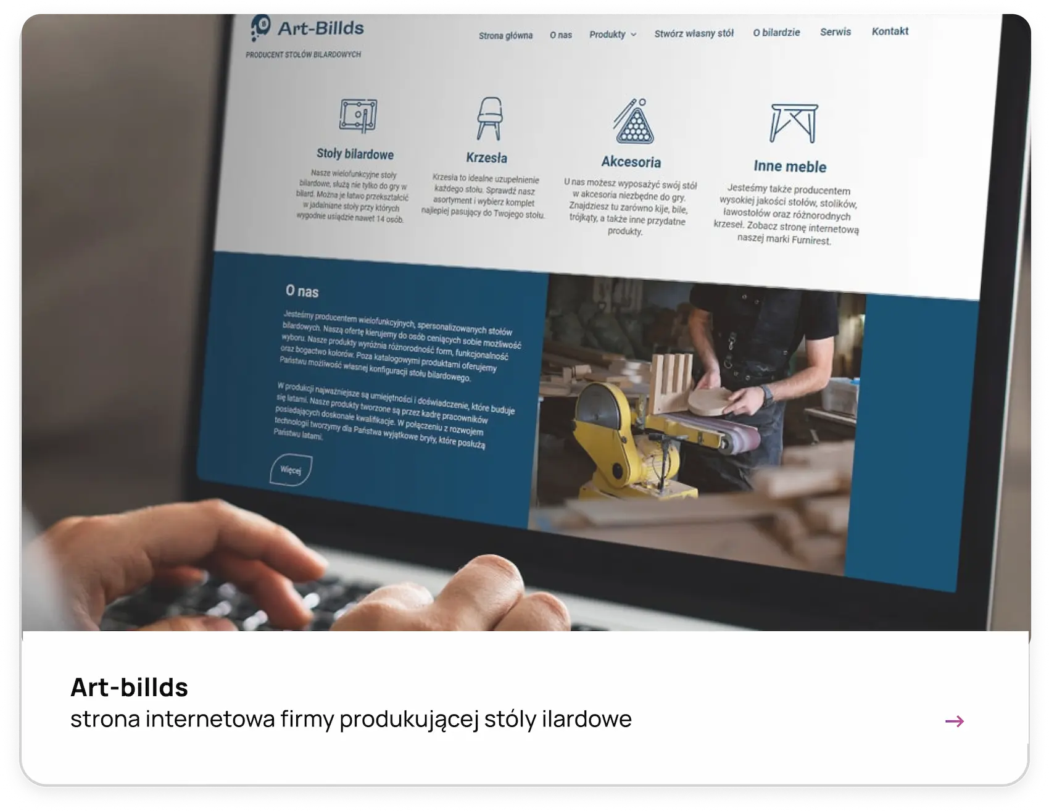The image size is (1049, 811).
Task: Click the chair icon above Krzesła
Action: click(489, 119)
